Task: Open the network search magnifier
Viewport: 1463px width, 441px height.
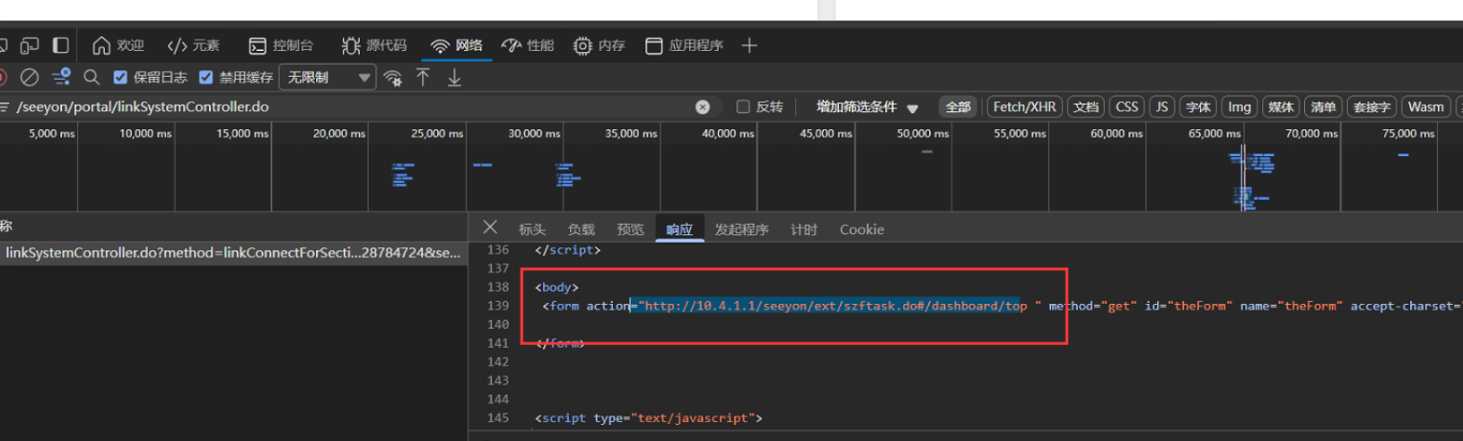Action: point(92,77)
